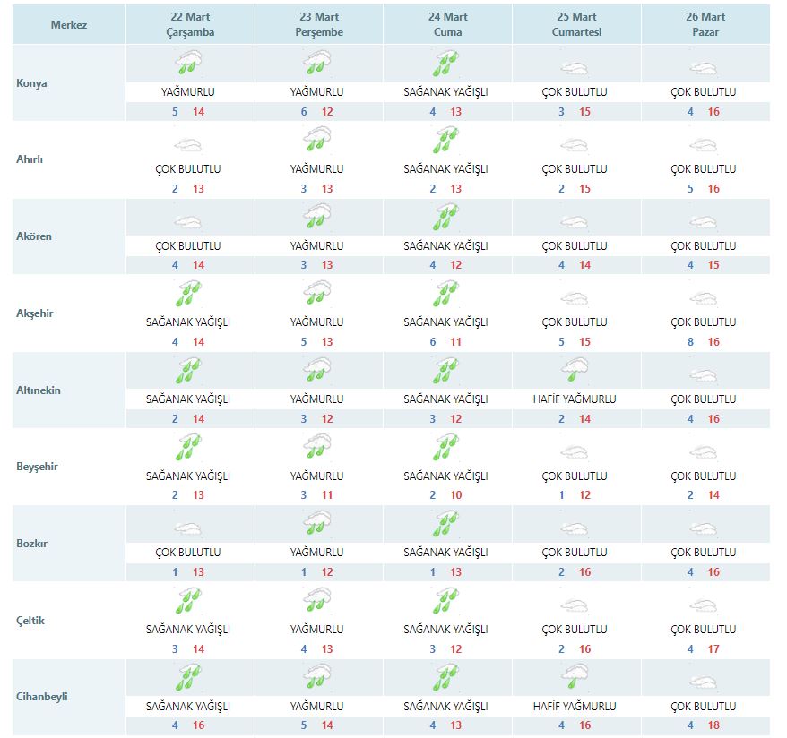Image resolution: width=787 pixels, height=738 pixels.
Task: Click Cihanbeyli's light rain icon for 25 Mart
Action: (x=575, y=676)
